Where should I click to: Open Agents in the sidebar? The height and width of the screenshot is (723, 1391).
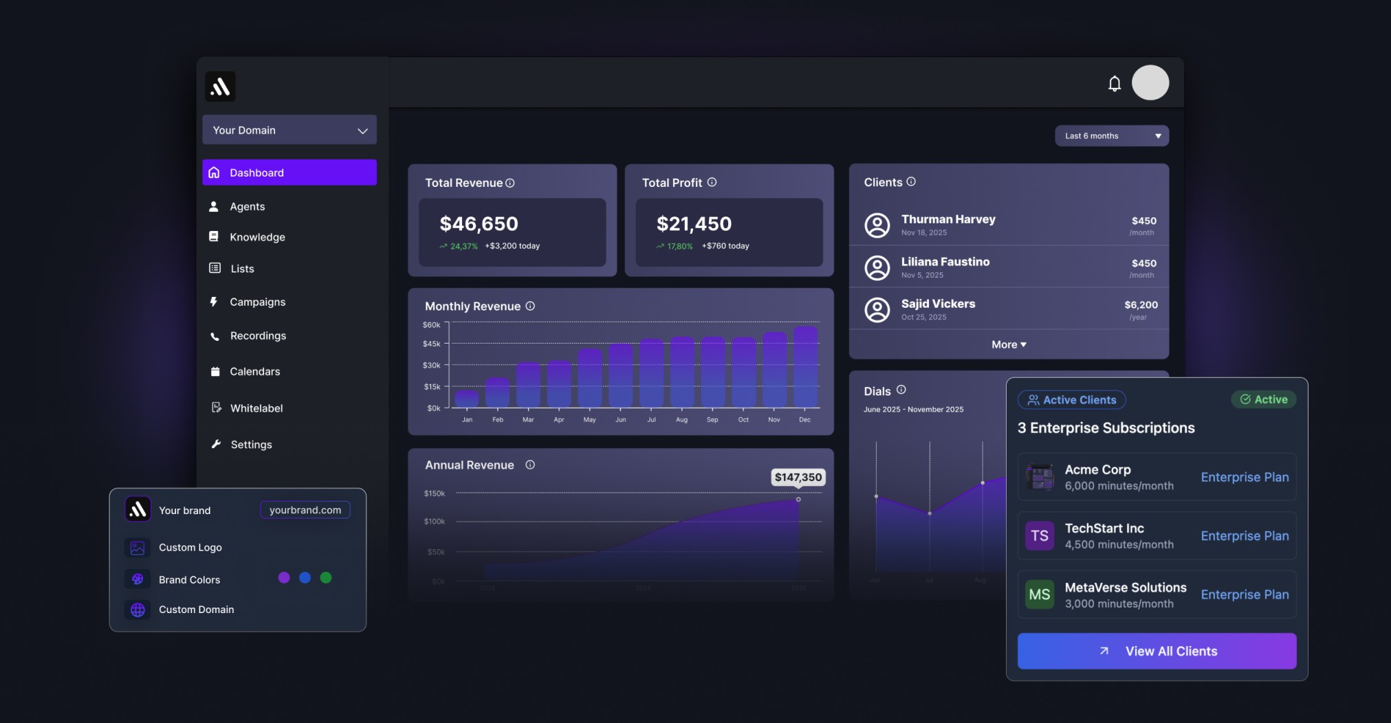coord(247,207)
